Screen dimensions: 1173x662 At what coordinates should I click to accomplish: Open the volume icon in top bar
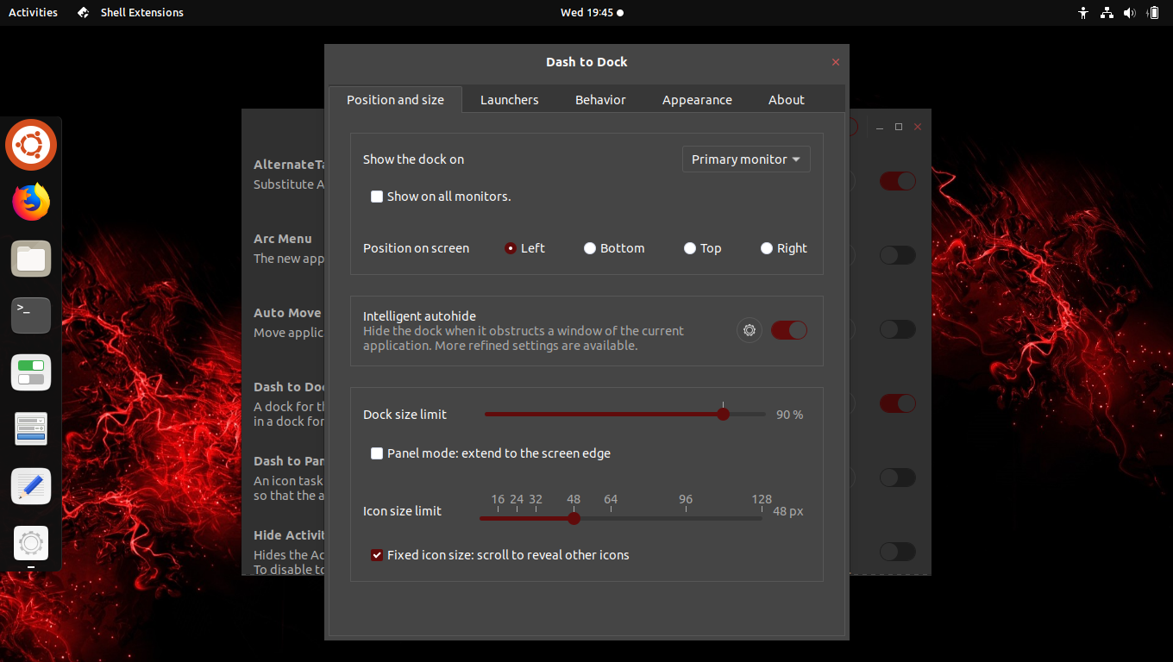pyautogui.click(x=1130, y=13)
